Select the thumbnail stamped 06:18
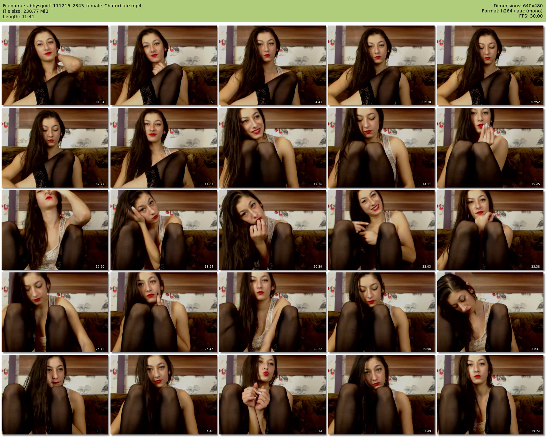Image resolution: width=546 pixels, height=437 pixels. (x=382, y=65)
